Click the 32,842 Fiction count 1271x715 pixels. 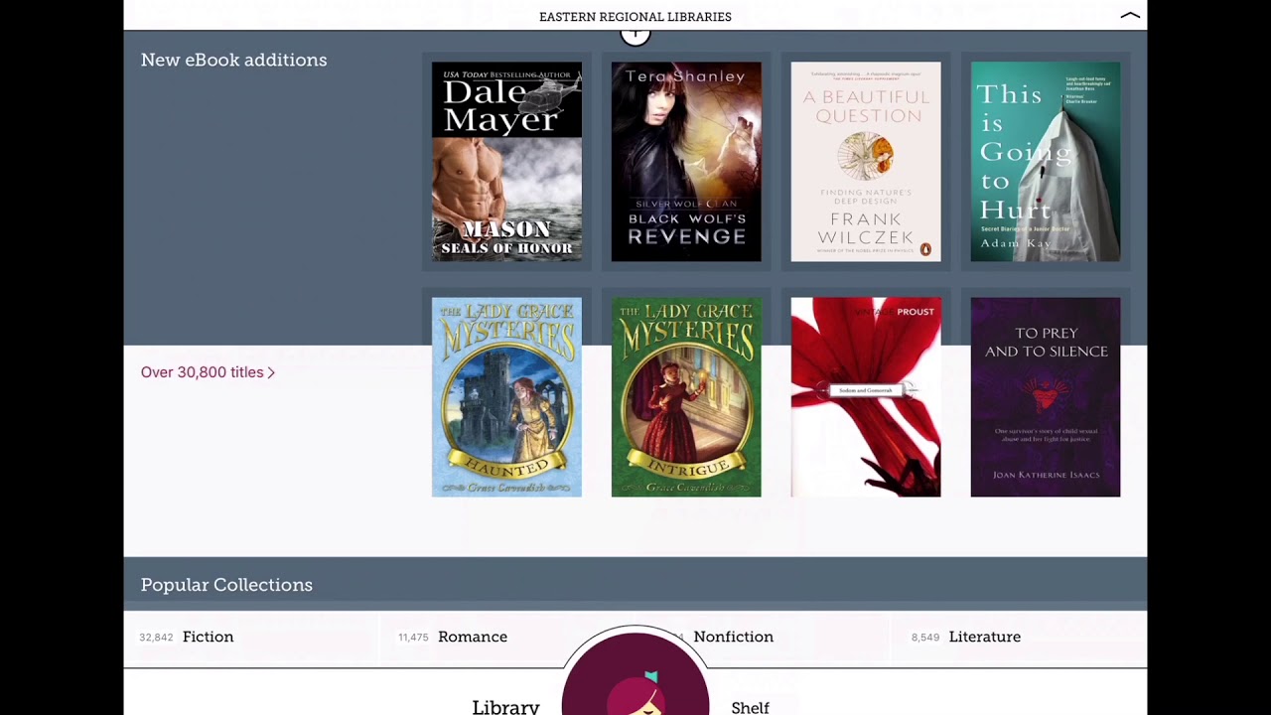156,638
